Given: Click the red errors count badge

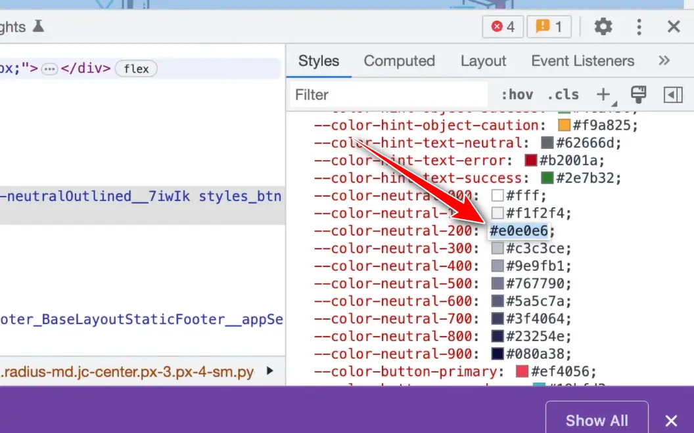Looking at the screenshot, I should [x=503, y=27].
